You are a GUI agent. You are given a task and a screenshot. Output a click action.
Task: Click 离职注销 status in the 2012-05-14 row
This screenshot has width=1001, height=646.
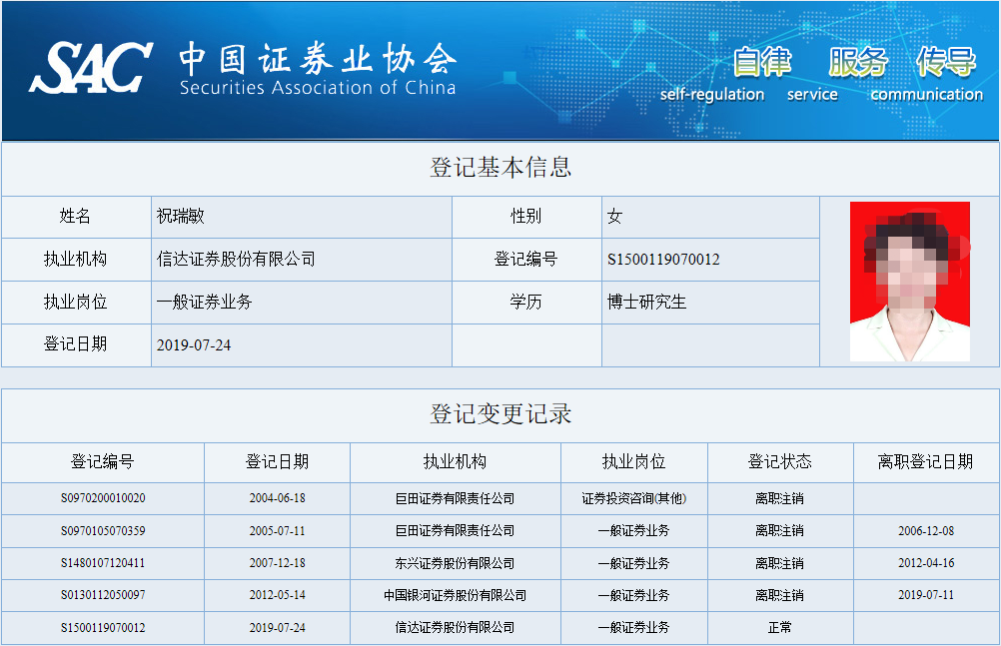click(x=779, y=595)
